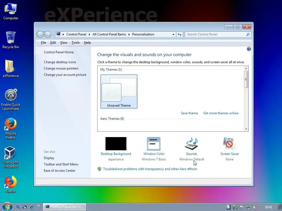Screen dimensions: 282x211
Task: Open the Display link under See also
Action: point(49,158)
